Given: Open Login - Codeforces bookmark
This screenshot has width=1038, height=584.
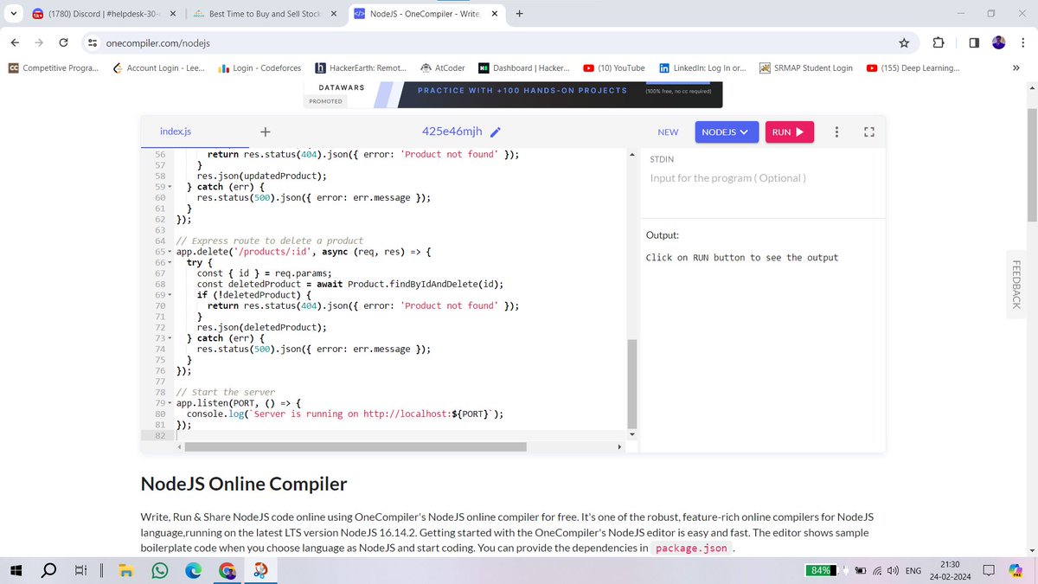Looking at the screenshot, I should pos(259,67).
